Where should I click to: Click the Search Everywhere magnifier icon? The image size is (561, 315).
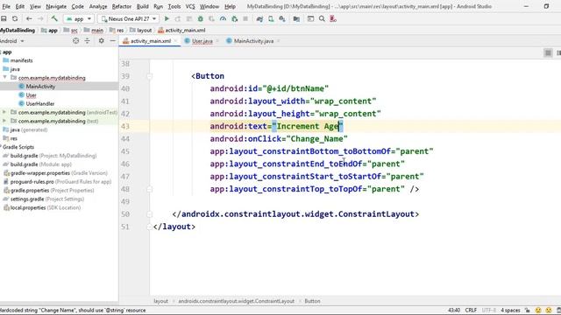pyautogui.click(x=322, y=18)
